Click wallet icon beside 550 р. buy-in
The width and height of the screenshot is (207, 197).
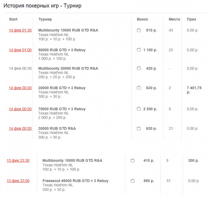click(132, 181)
